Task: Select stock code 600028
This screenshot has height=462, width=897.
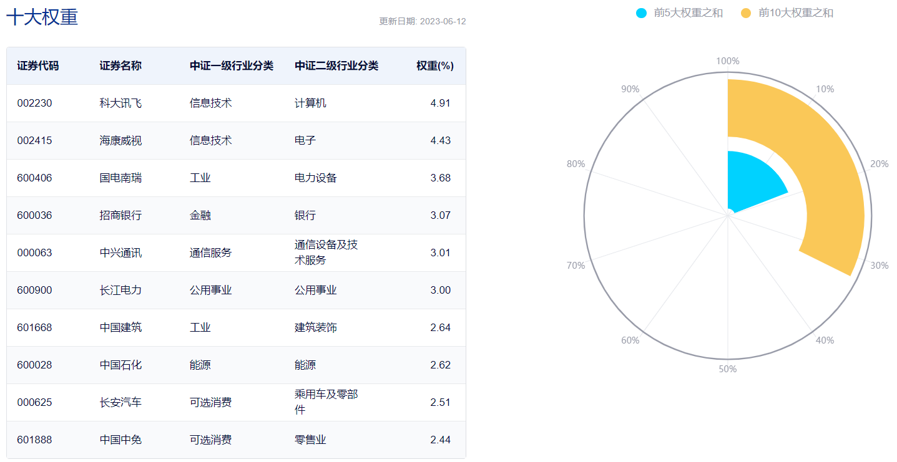Action: pos(34,365)
